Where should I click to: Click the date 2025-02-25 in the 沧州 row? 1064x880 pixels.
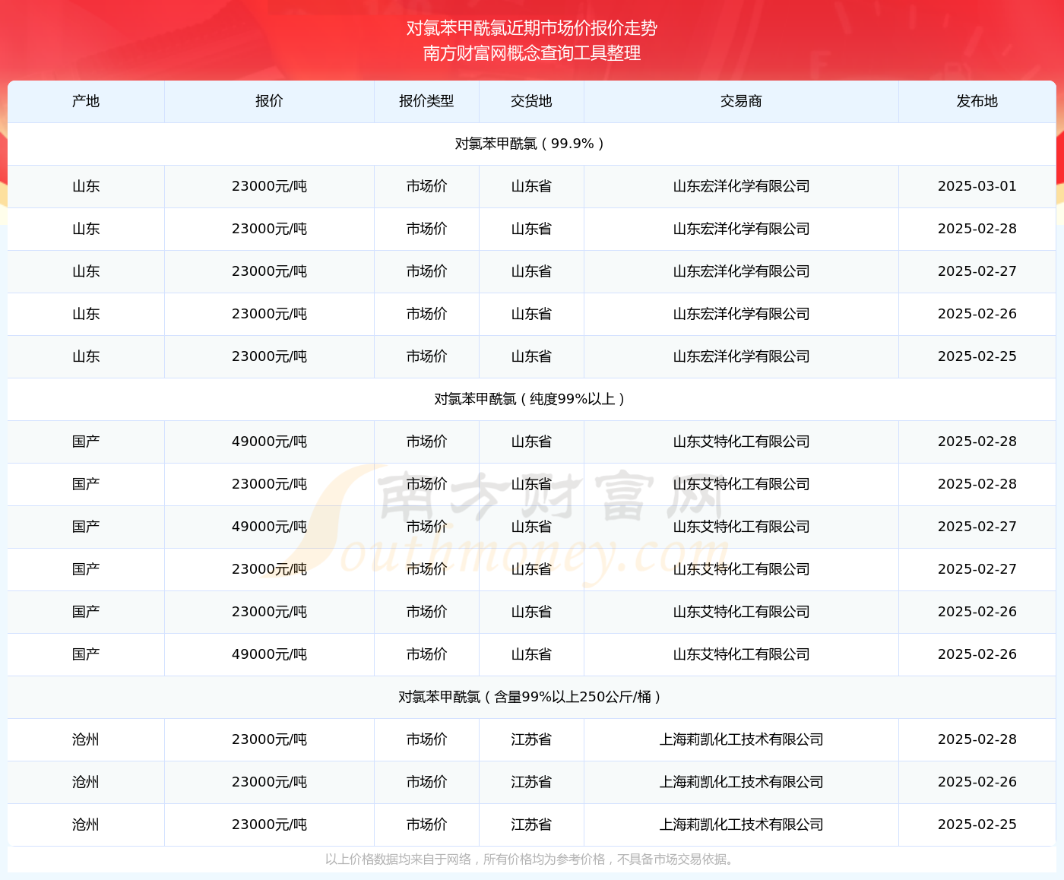click(x=977, y=825)
